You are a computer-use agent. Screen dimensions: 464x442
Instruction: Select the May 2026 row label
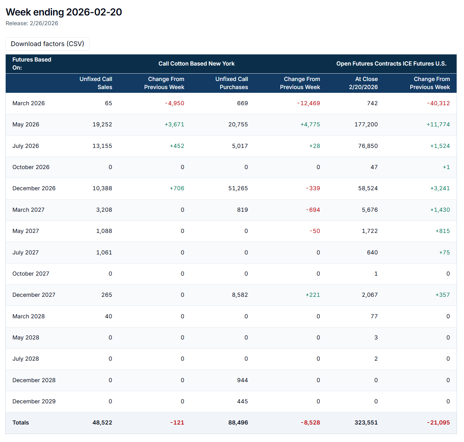pyautogui.click(x=26, y=124)
